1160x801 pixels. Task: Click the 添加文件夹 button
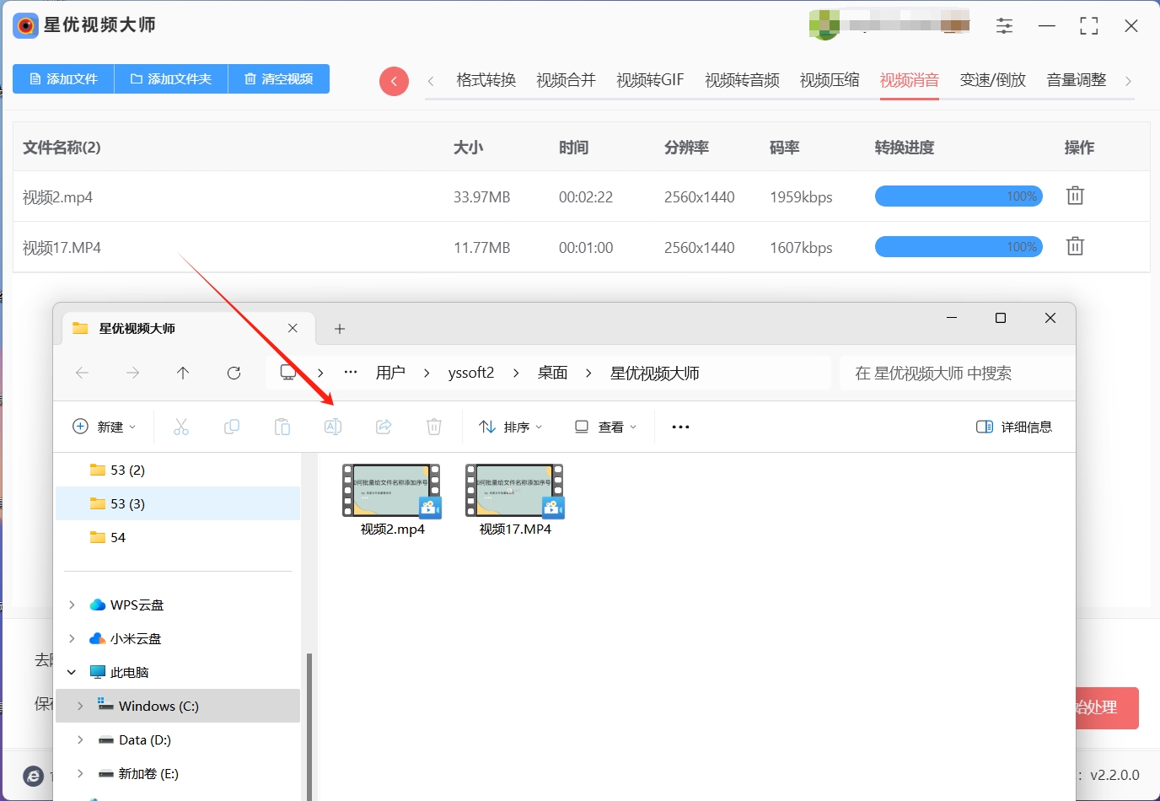click(171, 78)
